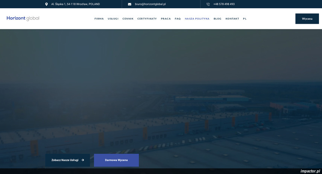Click the location pin icon
Screen dimensions: 322x174
click(x=47, y=4)
